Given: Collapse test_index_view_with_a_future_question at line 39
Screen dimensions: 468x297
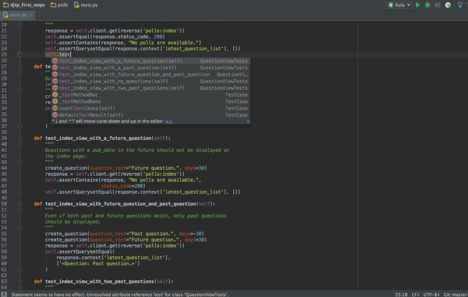Looking at the screenshot, I should [x=21, y=138].
